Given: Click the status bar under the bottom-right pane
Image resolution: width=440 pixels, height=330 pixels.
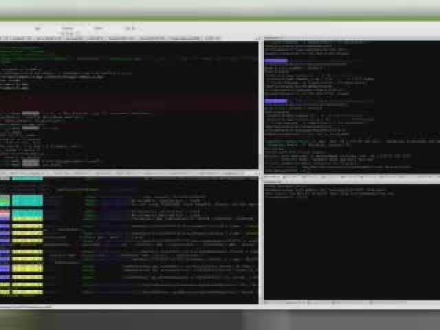Looking at the screenshot, I should click(351, 302).
